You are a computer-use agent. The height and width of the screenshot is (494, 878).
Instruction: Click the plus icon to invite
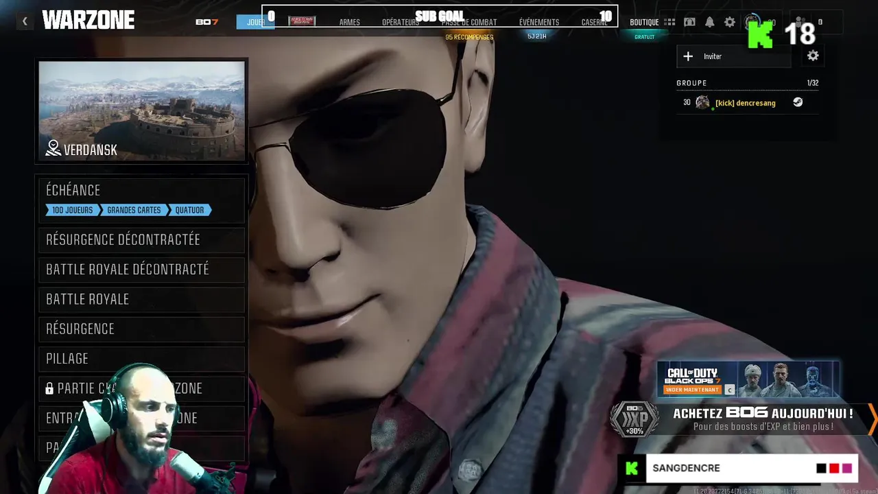point(688,56)
